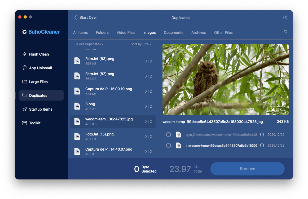308x199 pixels.
Task: Click file icon of FotoJet (15).png
Action: [x=77, y=137]
